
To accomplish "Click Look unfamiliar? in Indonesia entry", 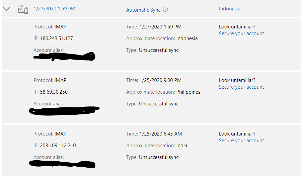I will pyautogui.click(x=237, y=27).
